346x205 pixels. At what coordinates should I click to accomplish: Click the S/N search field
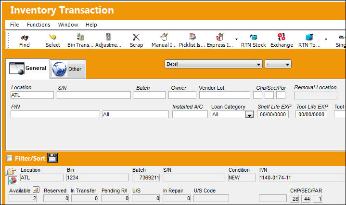(94, 95)
